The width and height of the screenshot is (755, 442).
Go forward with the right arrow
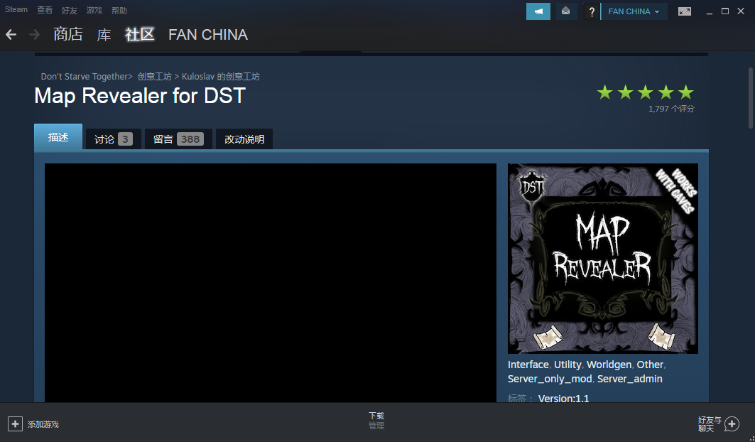(34, 35)
